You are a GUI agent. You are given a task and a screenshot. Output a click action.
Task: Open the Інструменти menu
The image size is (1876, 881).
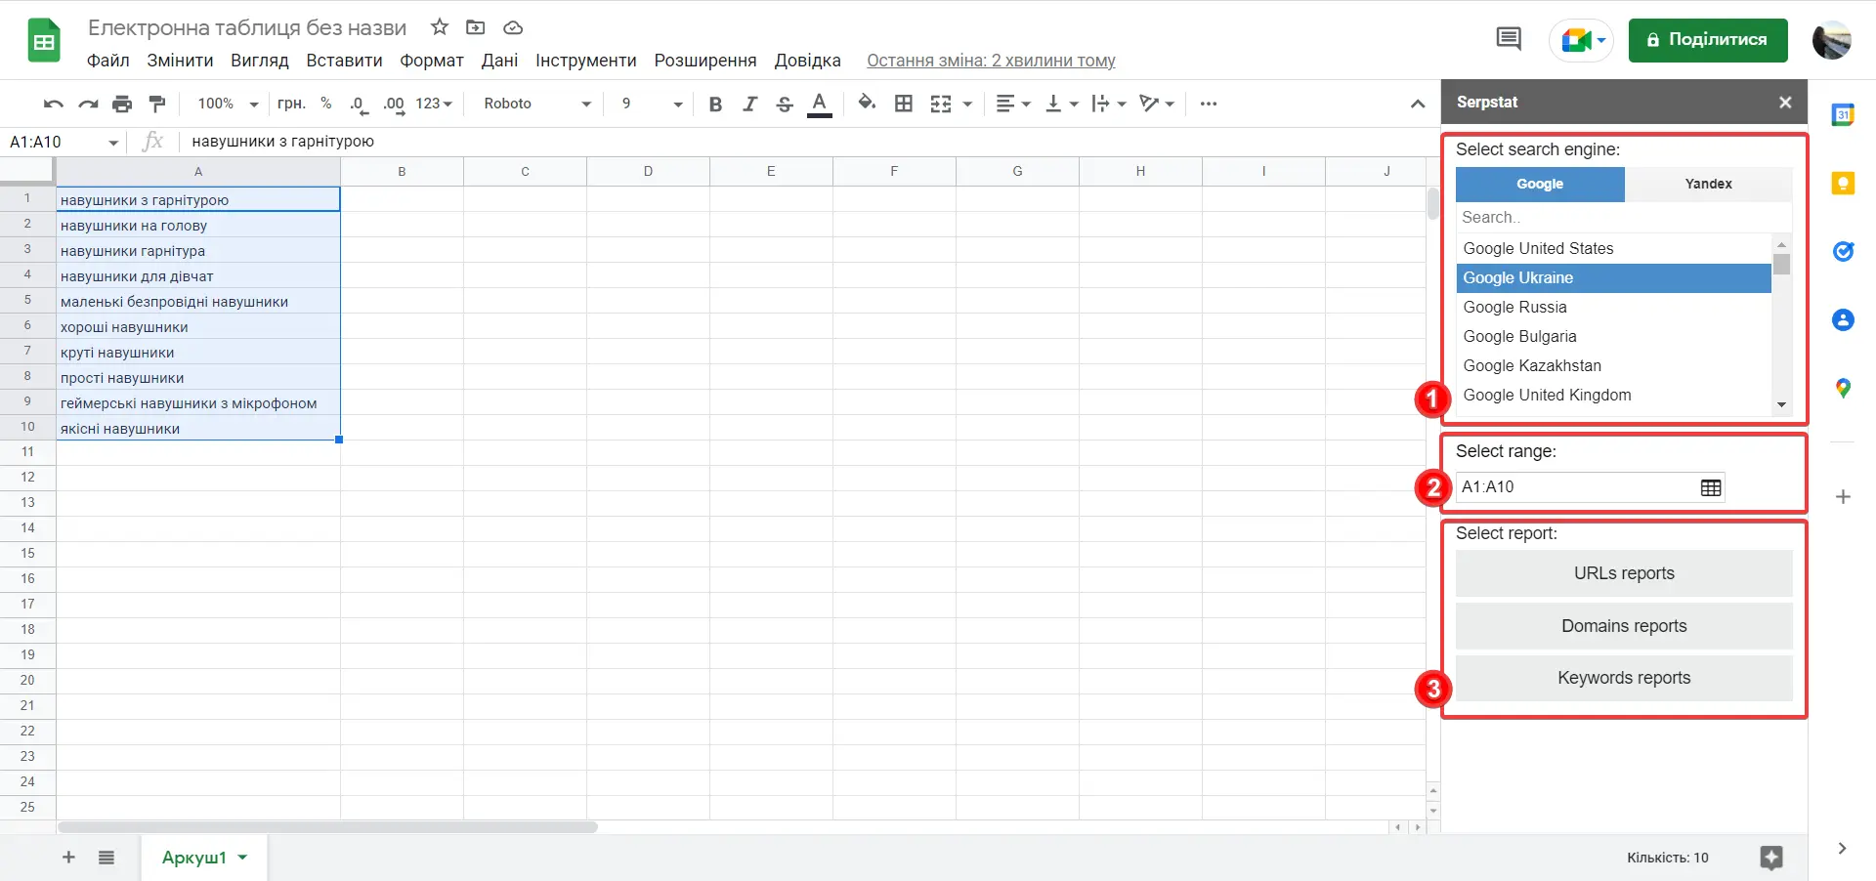coord(586,61)
